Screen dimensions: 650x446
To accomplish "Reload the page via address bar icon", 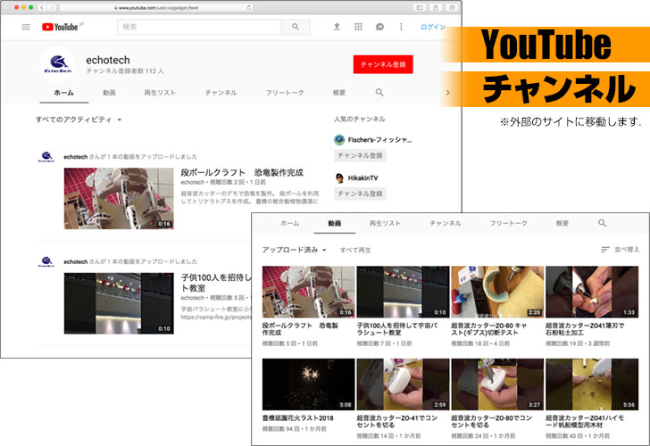I will 248,7.
